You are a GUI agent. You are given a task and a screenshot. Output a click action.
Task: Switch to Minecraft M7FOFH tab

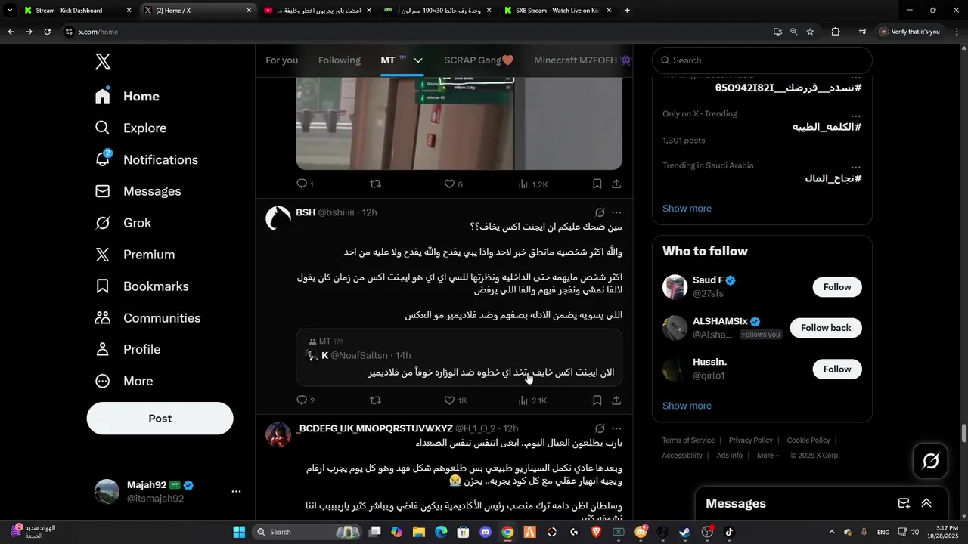pos(582,60)
